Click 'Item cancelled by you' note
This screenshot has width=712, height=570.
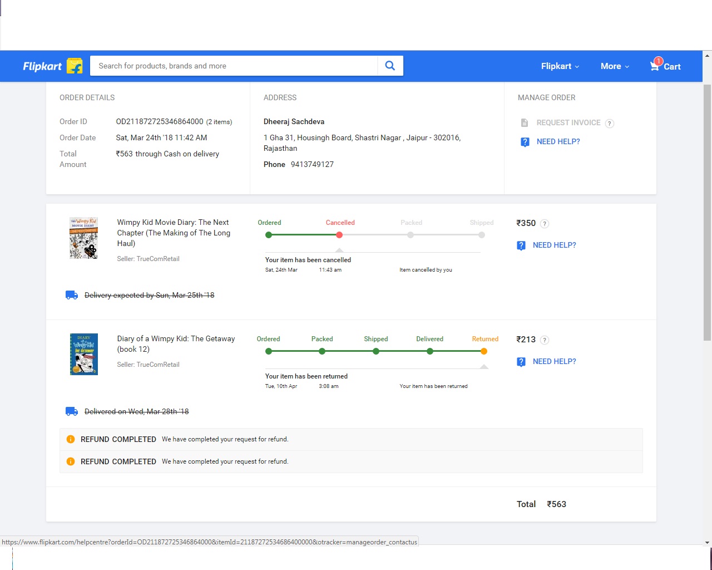tap(426, 270)
